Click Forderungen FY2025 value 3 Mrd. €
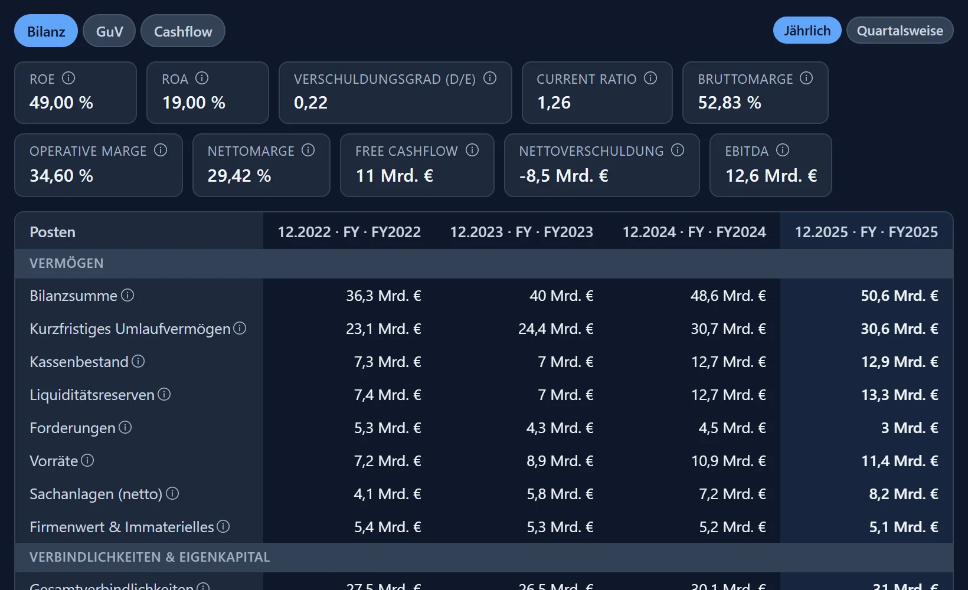Screen dimensions: 968x590 tap(910, 428)
